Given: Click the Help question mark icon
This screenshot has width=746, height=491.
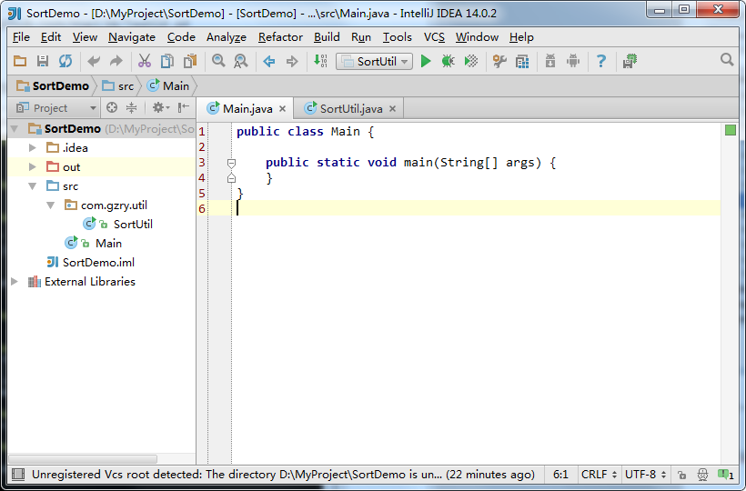Looking at the screenshot, I should coord(601,61).
